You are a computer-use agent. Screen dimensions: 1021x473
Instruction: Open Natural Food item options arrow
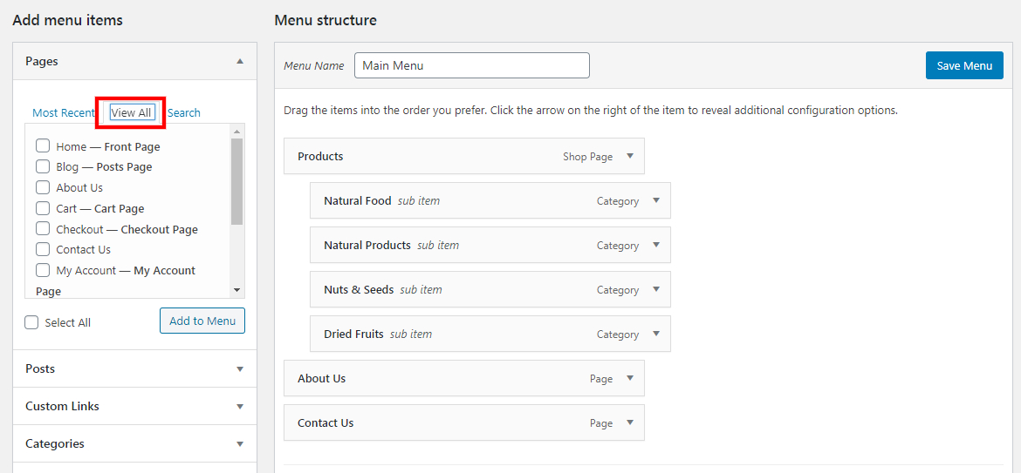[x=656, y=201]
